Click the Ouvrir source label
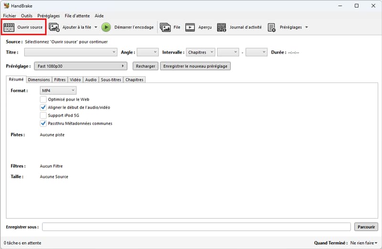The width and height of the screenshot is (382, 249). coord(30,27)
